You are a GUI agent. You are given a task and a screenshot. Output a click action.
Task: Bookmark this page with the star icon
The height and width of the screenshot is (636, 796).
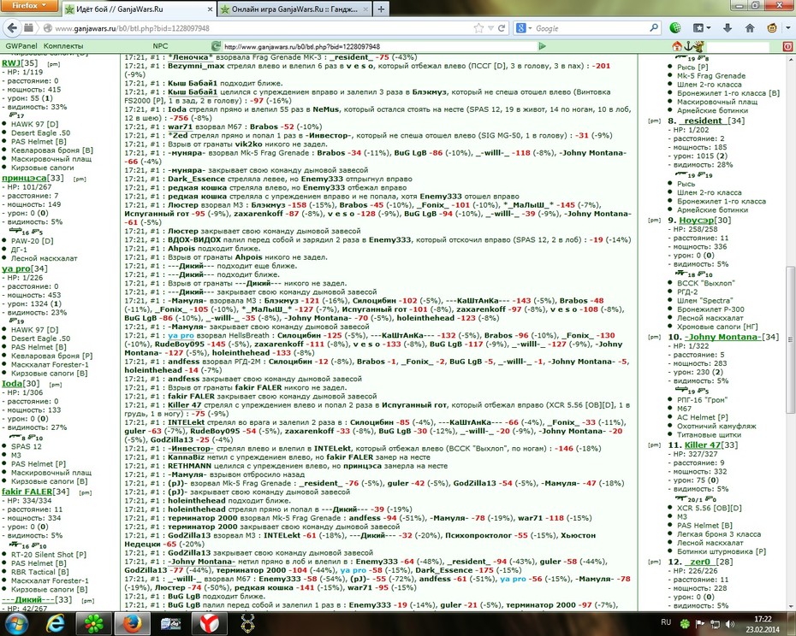pyautogui.click(x=478, y=28)
